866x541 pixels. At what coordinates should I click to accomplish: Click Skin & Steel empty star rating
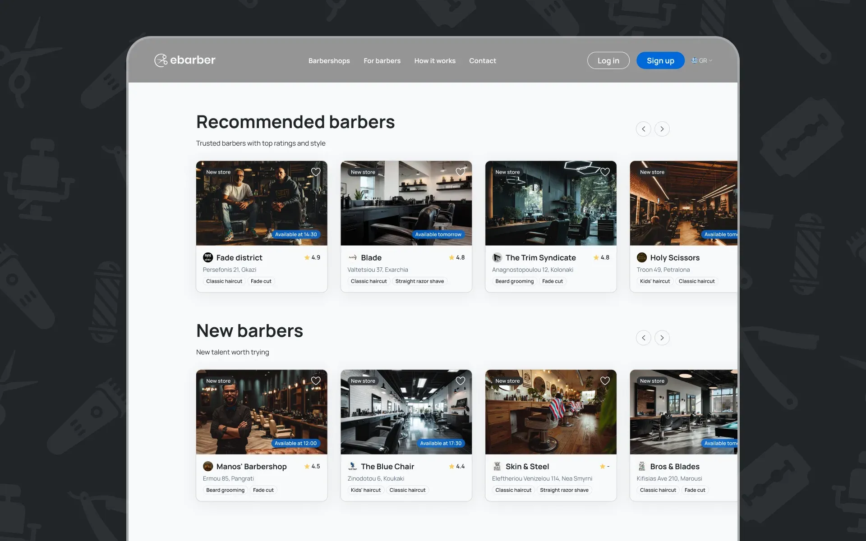604,466
